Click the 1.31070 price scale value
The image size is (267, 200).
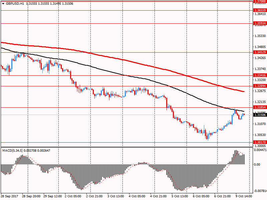pos(260,124)
